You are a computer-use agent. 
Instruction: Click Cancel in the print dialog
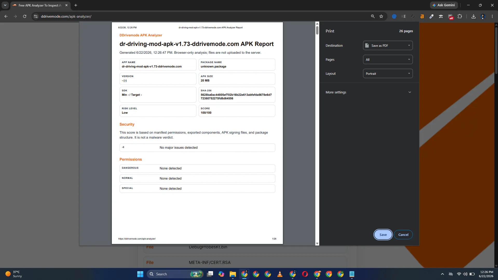click(403, 235)
